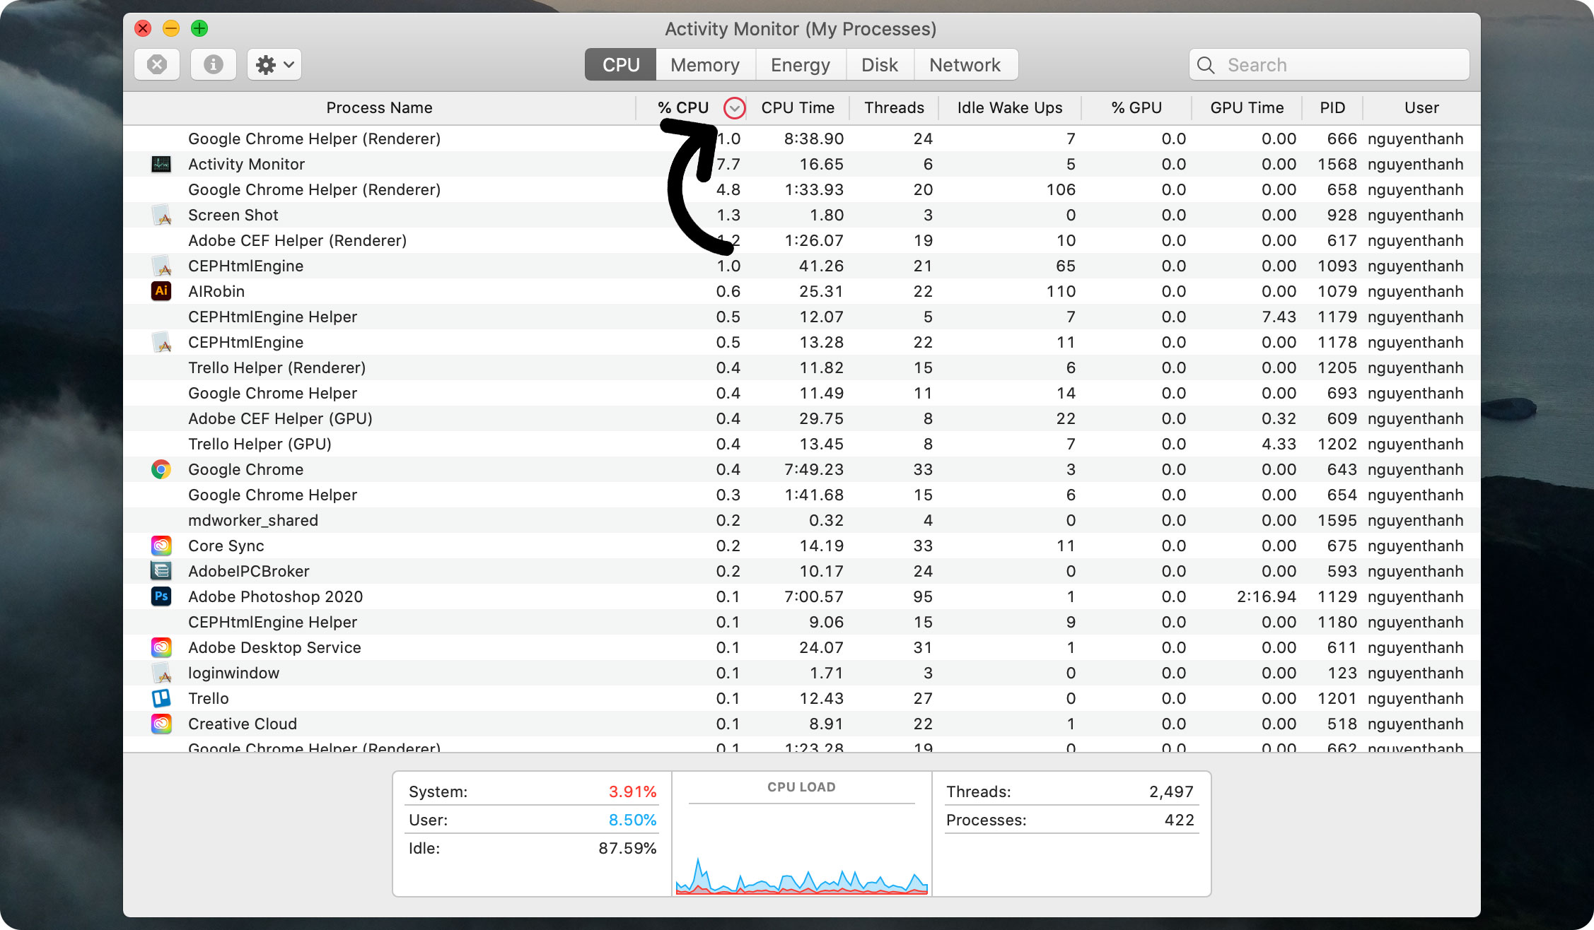The width and height of the screenshot is (1594, 930).
Task: Click the Trello app icon in the list
Action: click(161, 698)
